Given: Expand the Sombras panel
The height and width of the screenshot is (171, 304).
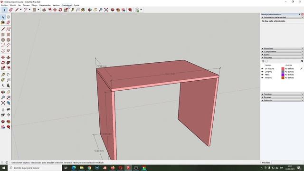Looking at the screenshot, I should (x=282, y=94).
